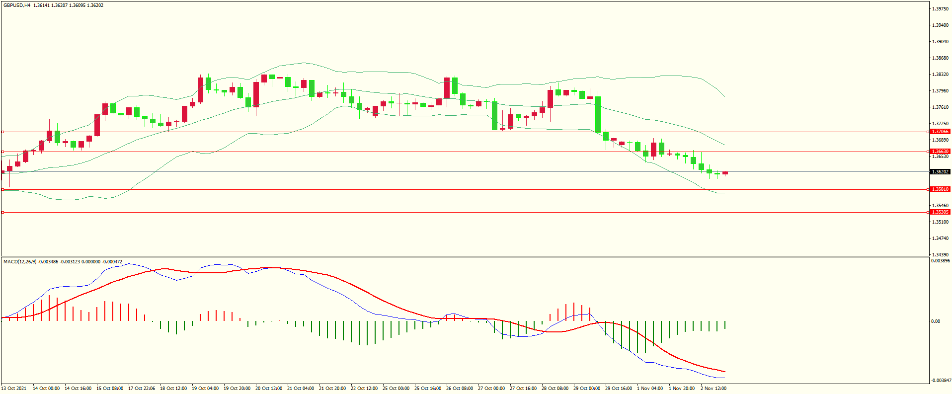Click the GBPUSD,H4 chart title text
This screenshot has width=952, height=394.
[17, 5]
